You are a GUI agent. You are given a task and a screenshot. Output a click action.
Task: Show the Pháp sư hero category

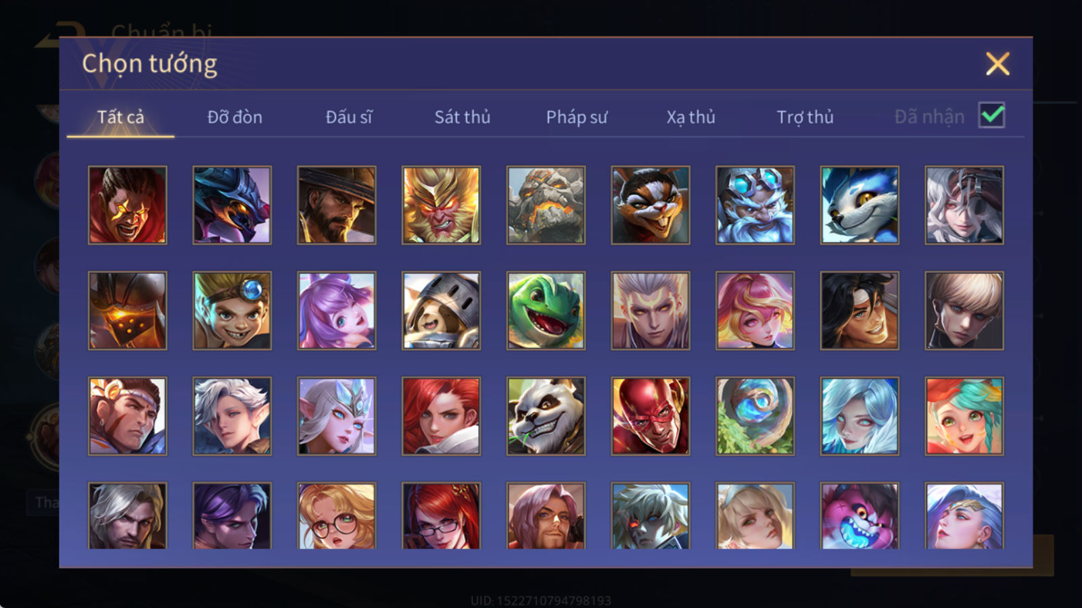tap(577, 118)
